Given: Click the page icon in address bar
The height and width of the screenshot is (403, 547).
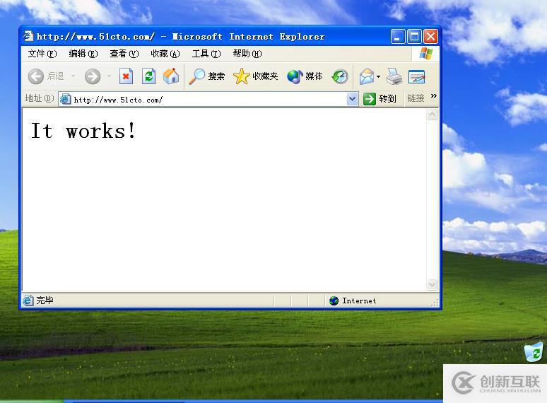Looking at the screenshot, I should tap(65, 100).
